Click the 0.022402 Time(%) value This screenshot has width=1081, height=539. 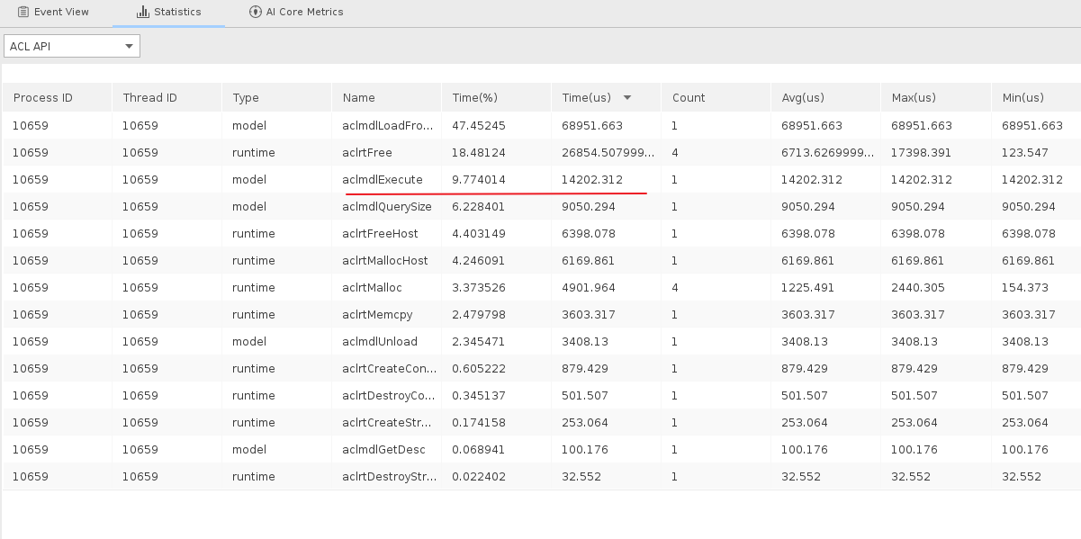[x=479, y=477]
